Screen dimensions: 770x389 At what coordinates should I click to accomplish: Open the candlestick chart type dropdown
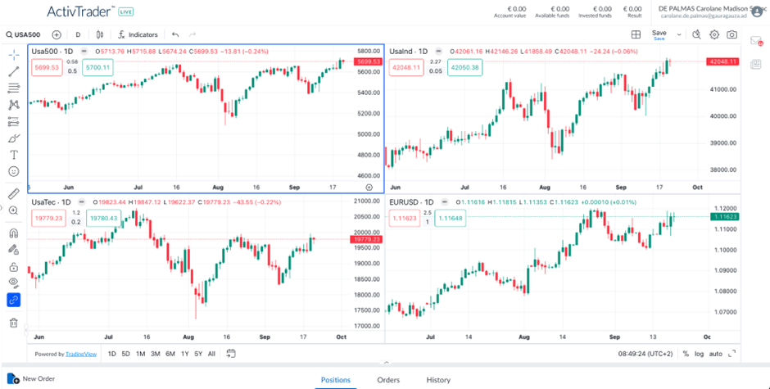point(100,34)
